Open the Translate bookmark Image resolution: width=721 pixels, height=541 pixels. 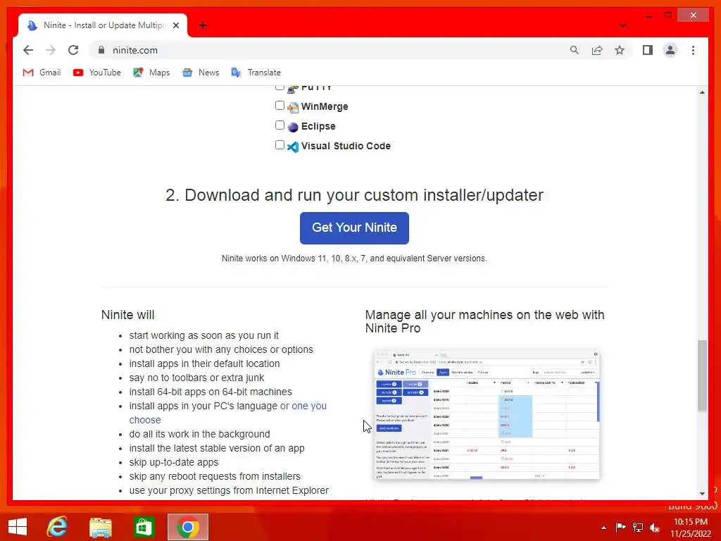pos(256,73)
